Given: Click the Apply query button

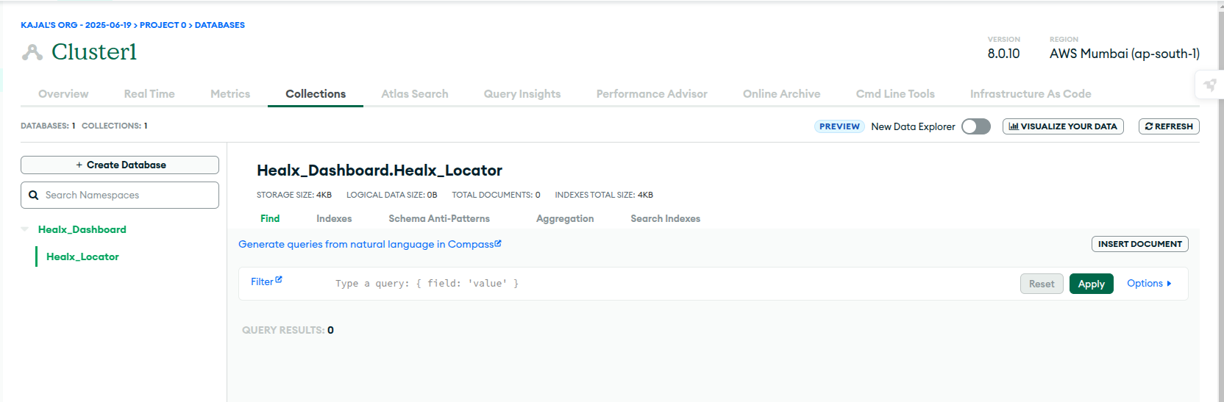Looking at the screenshot, I should coord(1092,284).
